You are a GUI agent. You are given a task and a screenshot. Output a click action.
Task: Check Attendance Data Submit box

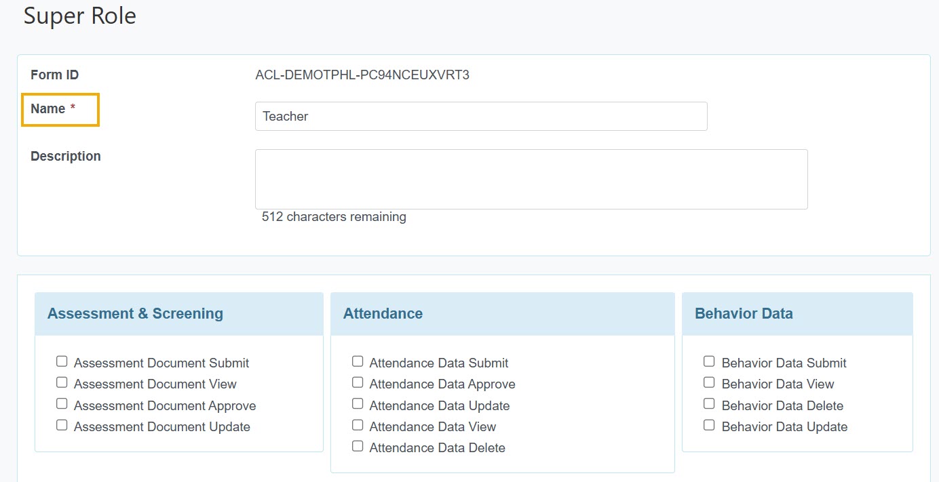pyautogui.click(x=358, y=362)
